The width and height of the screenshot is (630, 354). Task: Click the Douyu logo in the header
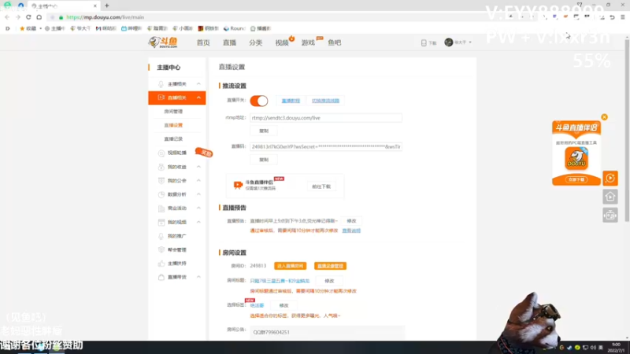click(163, 42)
